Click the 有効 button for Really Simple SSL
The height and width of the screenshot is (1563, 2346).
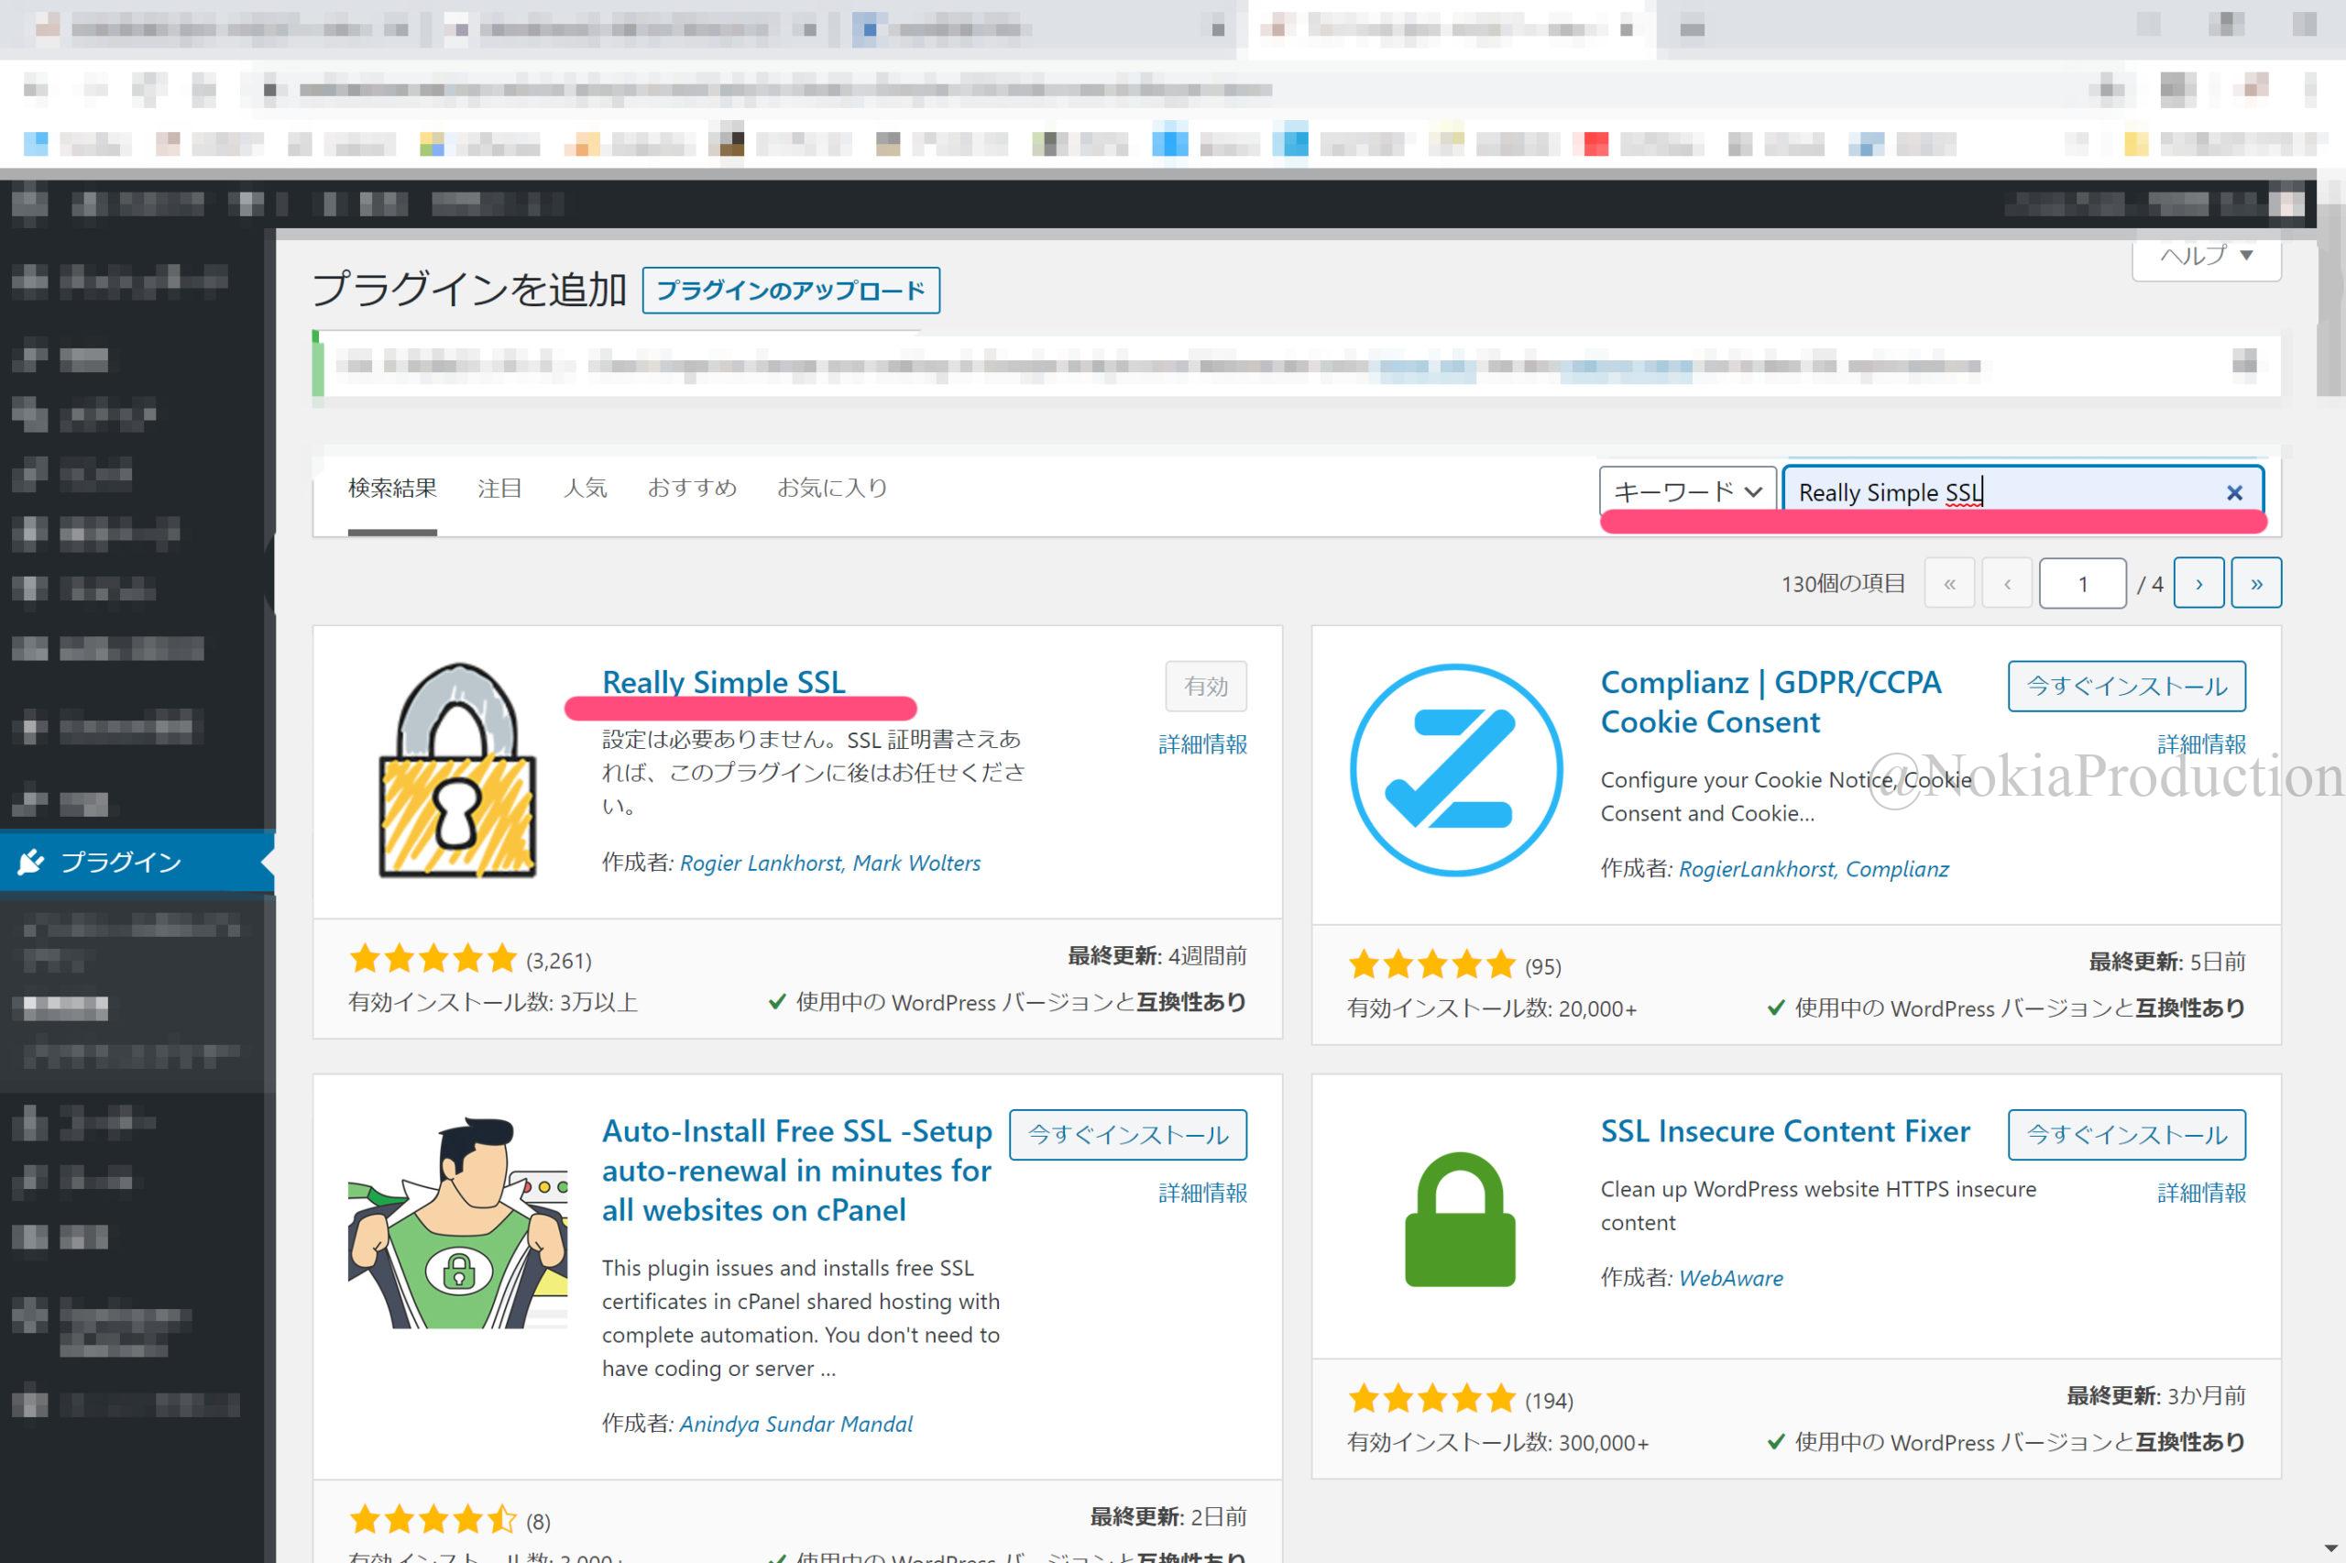[1206, 686]
